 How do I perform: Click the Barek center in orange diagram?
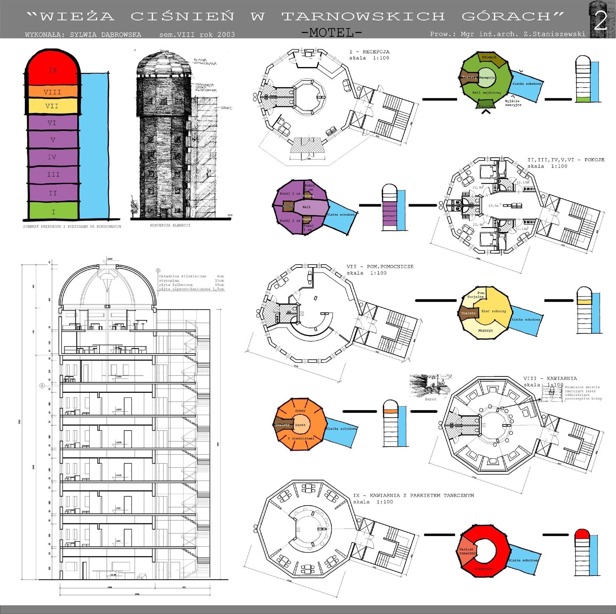click(300, 425)
